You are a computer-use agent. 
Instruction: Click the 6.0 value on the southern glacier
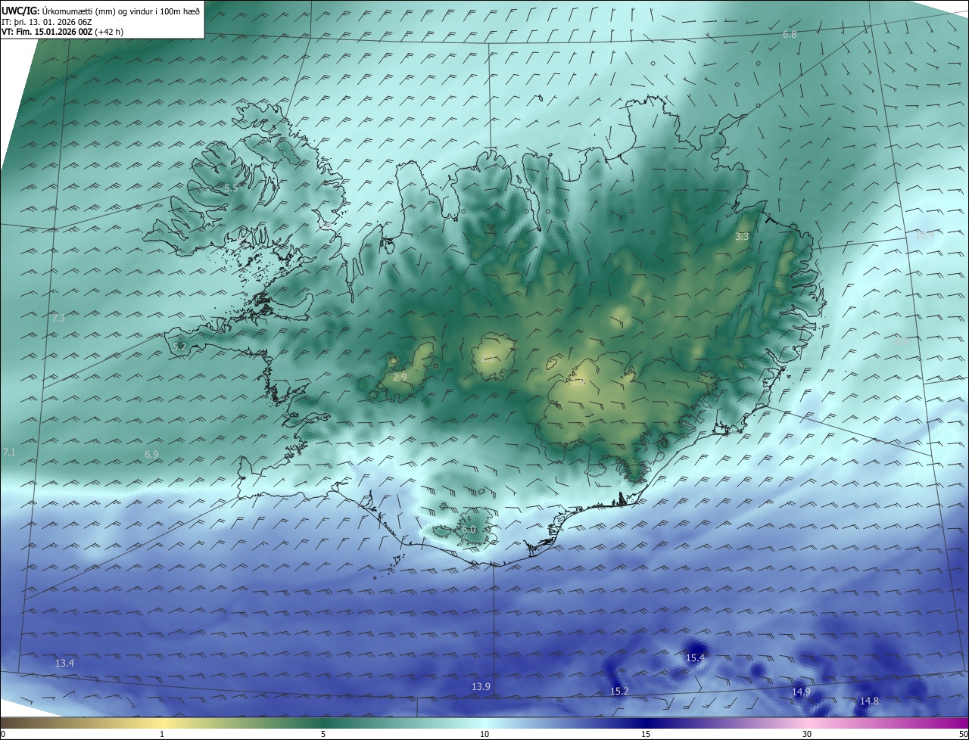469,530
